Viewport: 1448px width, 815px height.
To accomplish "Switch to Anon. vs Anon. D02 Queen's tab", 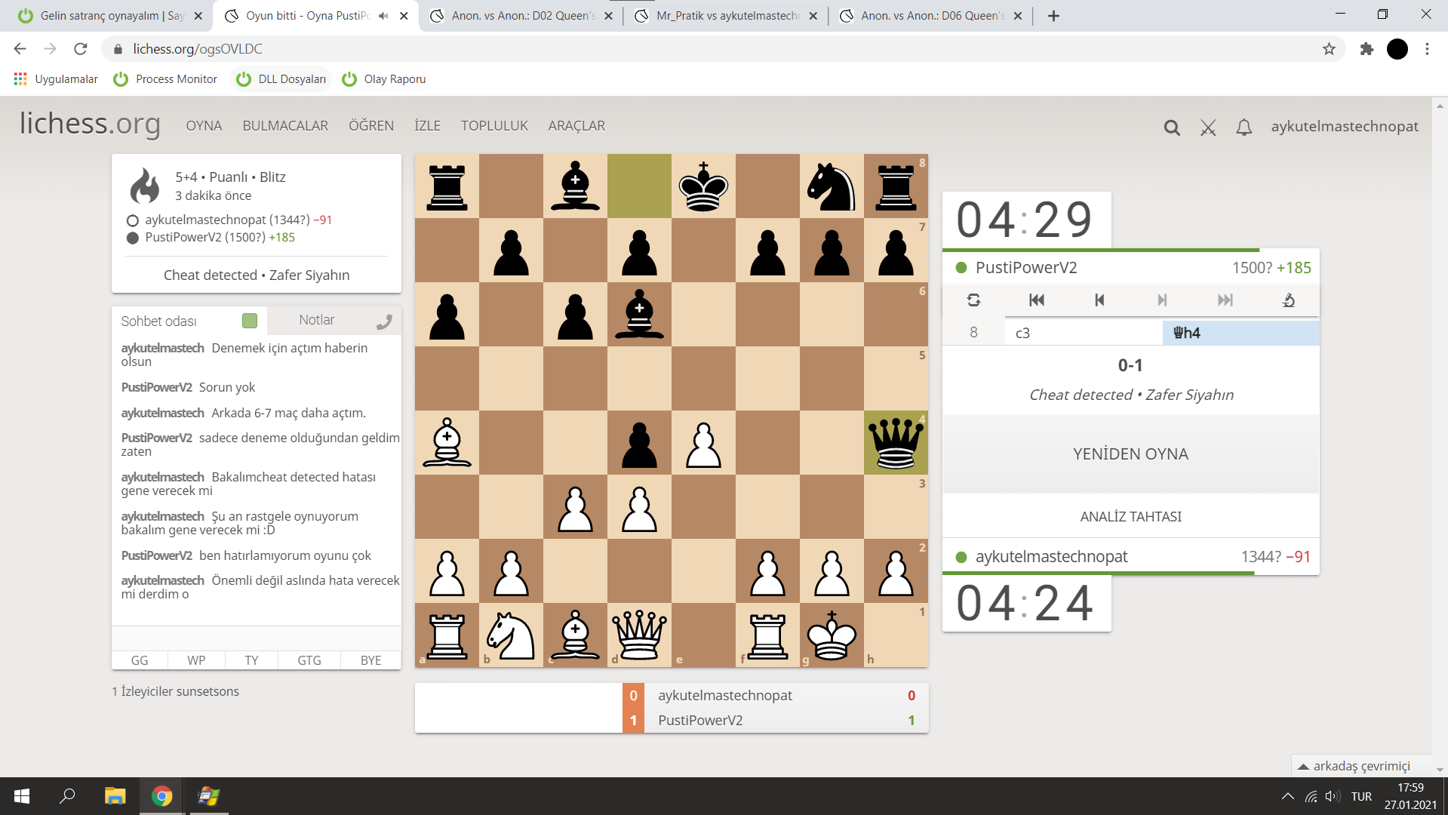I will (x=522, y=16).
